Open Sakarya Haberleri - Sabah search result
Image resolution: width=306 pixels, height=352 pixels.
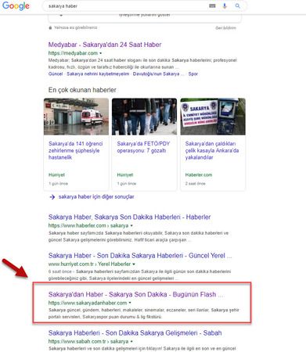[x=135, y=333]
